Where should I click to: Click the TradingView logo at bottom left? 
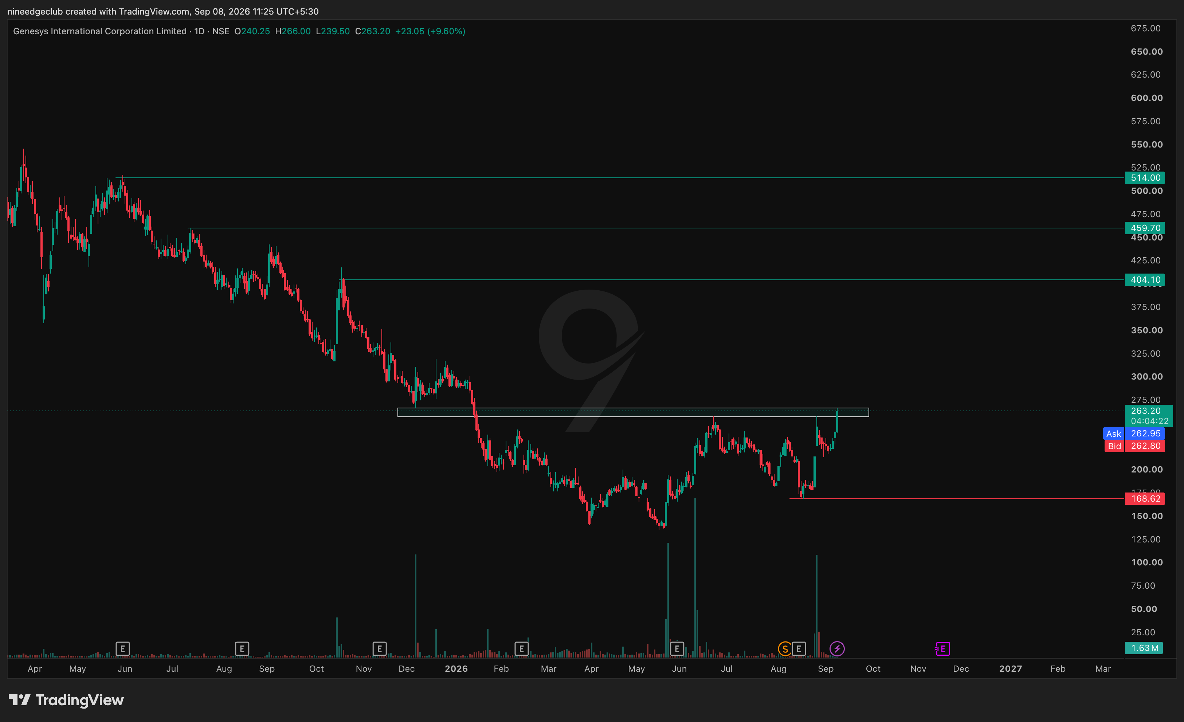(x=66, y=700)
